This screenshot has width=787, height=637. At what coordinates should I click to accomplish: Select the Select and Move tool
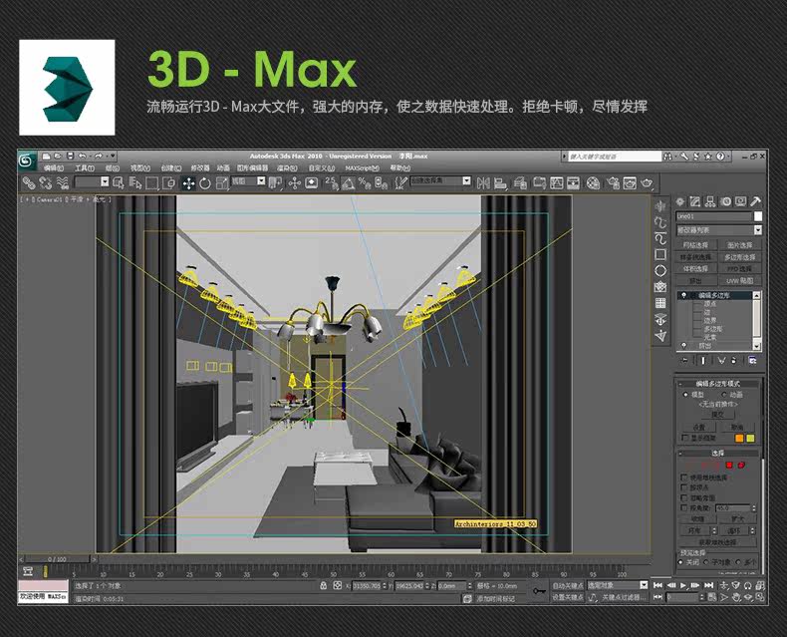click(x=188, y=183)
